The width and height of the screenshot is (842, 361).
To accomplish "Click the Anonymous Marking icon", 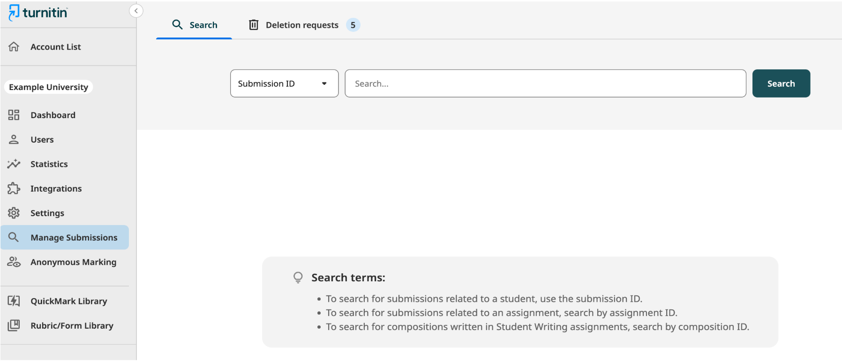I will click(14, 262).
